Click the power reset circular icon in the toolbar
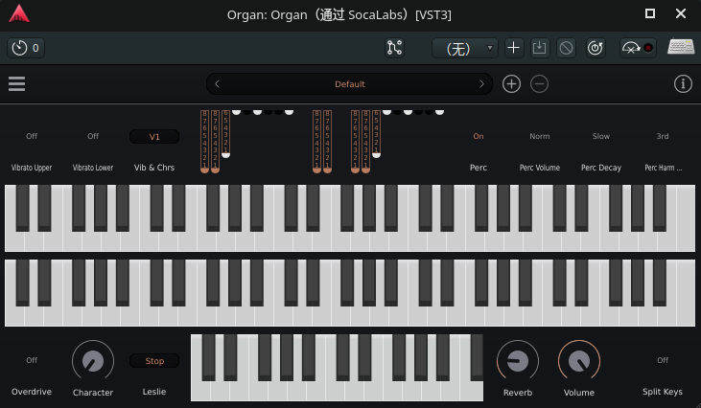Viewport: 701px width, 408px height. (x=596, y=48)
